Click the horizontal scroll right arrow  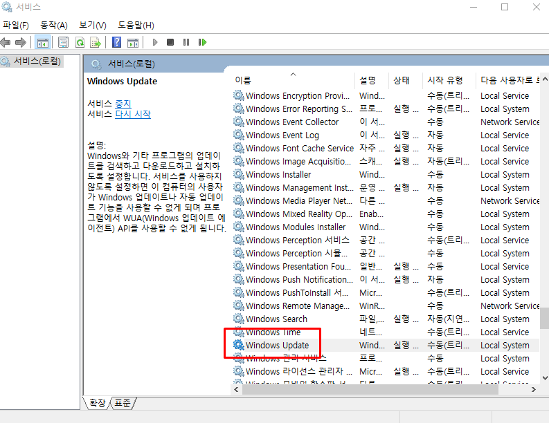pyautogui.click(x=534, y=389)
